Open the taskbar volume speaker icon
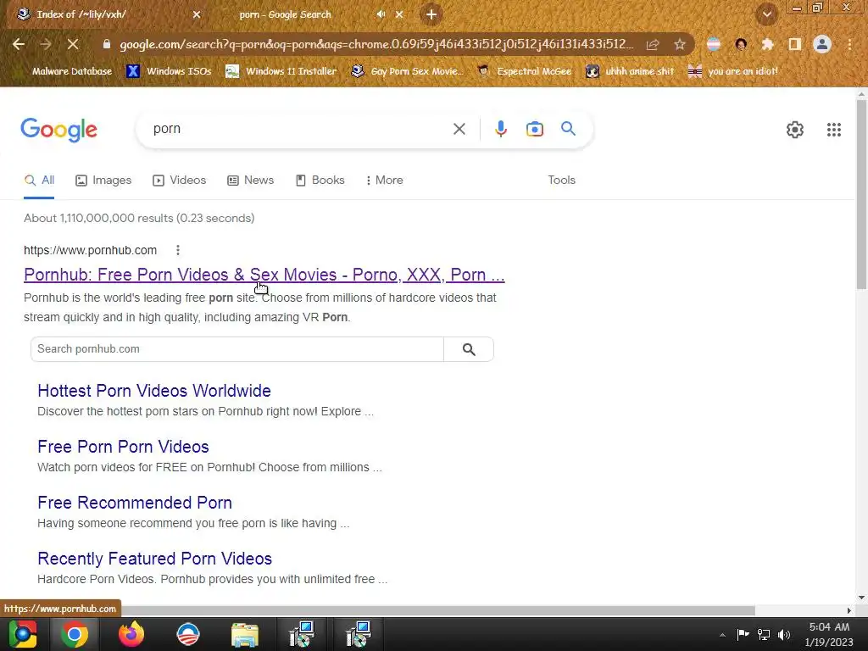Screen dimensions: 868x651 click(x=784, y=635)
